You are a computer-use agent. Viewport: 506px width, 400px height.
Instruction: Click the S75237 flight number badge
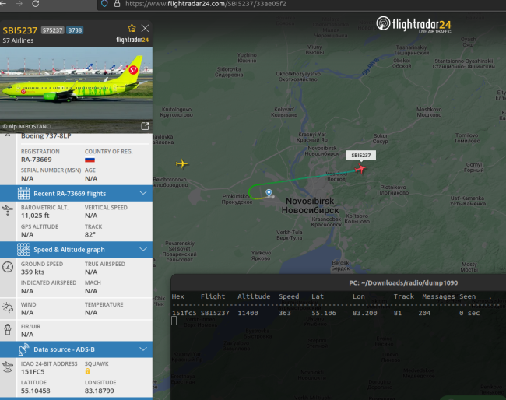[52, 30]
